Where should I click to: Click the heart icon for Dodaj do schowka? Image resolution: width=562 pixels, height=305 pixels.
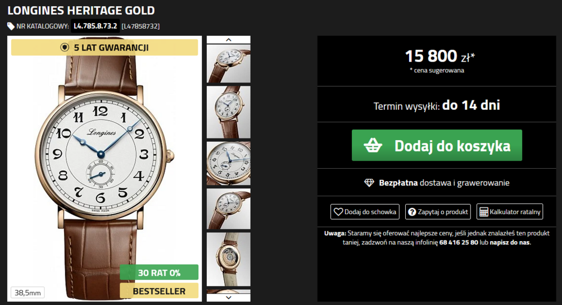pyautogui.click(x=338, y=212)
